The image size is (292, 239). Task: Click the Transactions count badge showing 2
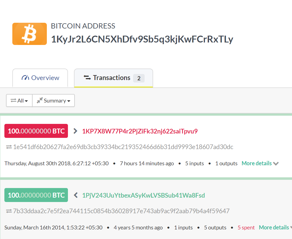coord(139,78)
